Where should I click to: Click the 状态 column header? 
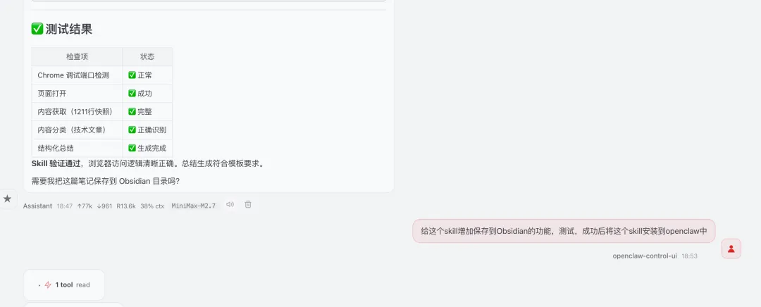click(x=147, y=57)
